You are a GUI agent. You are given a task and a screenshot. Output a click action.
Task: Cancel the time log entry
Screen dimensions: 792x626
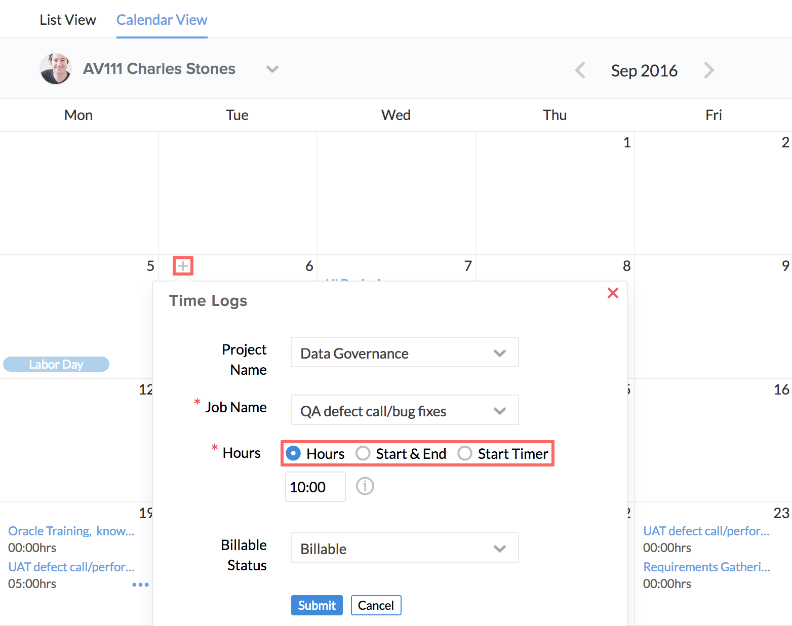pyautogui.click(x=376, y=605)
